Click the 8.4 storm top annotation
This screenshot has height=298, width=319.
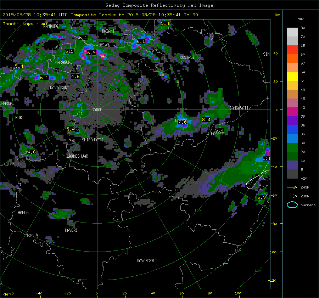[x=206, y=120]
